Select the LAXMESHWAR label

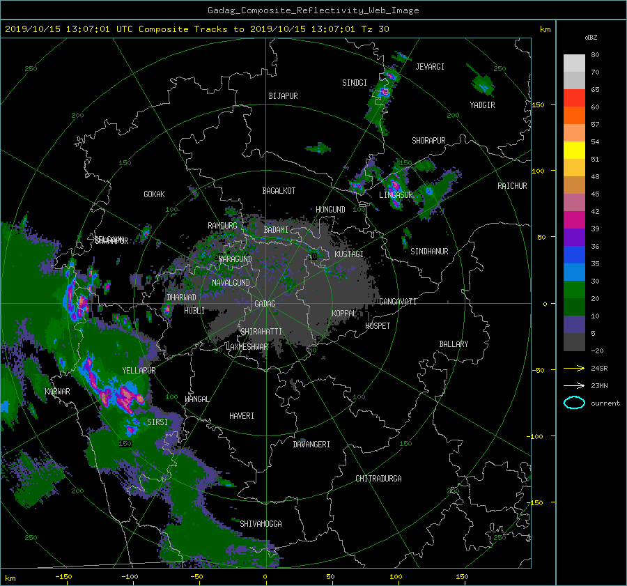[x=247, y=347]
